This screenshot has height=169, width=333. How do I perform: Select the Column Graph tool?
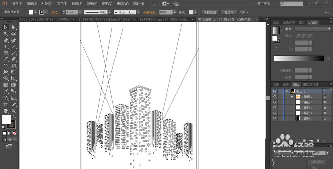14,98
